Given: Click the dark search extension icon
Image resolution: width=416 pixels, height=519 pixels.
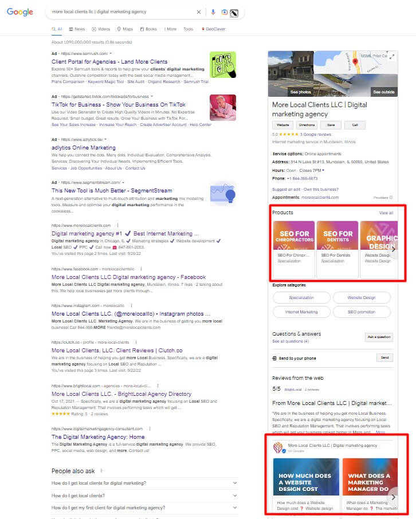Looking at the screenshot, I should point(234,13).
